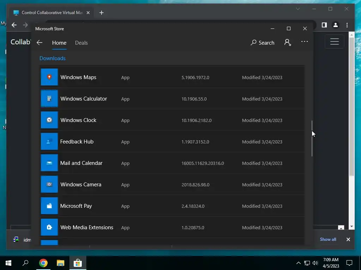Go back with the Microsoft Store back arrow
This screenshot has height=270, width=361.
coord(39,43)
